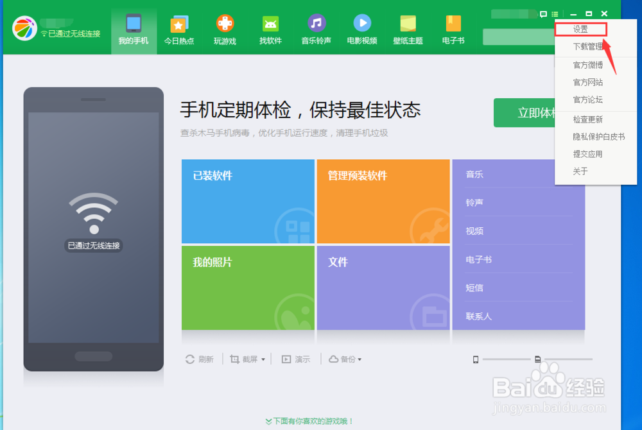Image resolution: width=642 pixels, height=430 pixels.
Task: Select 提交应用 menu entry
Action: coord(596,154)
